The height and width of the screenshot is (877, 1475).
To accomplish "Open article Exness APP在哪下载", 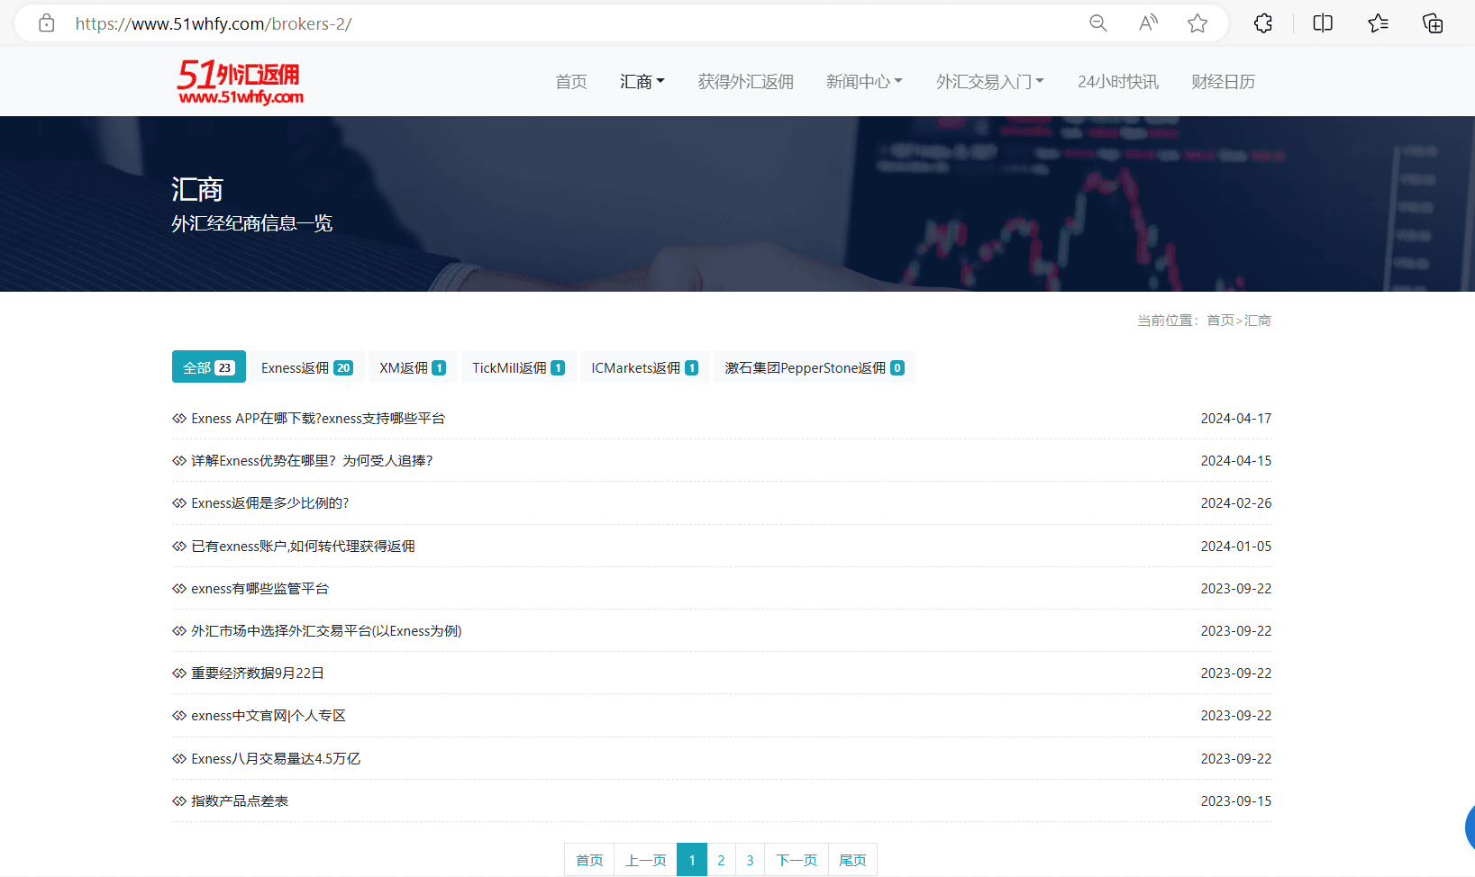I will coord(318,419).
